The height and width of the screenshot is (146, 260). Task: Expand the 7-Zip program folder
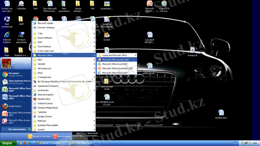(40, 33)
